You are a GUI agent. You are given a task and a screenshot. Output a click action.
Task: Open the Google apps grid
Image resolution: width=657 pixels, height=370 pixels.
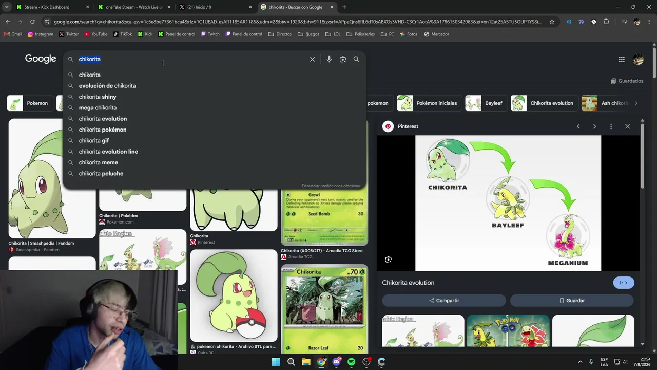tap(622, 59)
